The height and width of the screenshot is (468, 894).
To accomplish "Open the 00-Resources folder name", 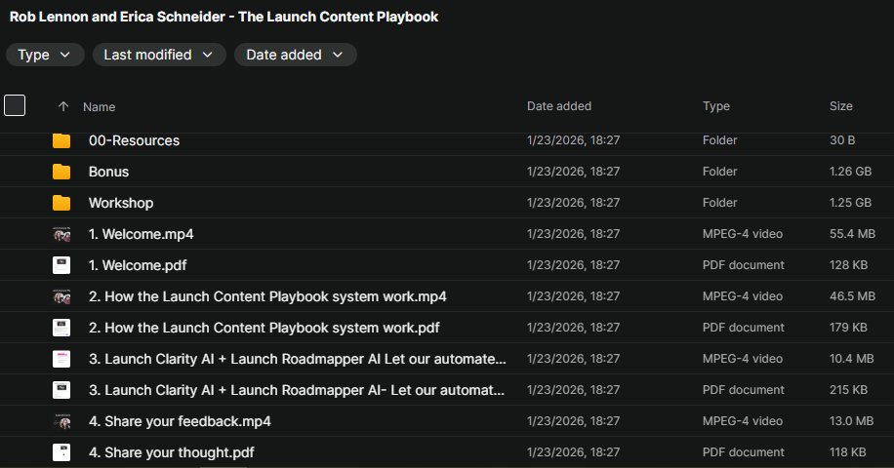I will click(x=134, y=140).
